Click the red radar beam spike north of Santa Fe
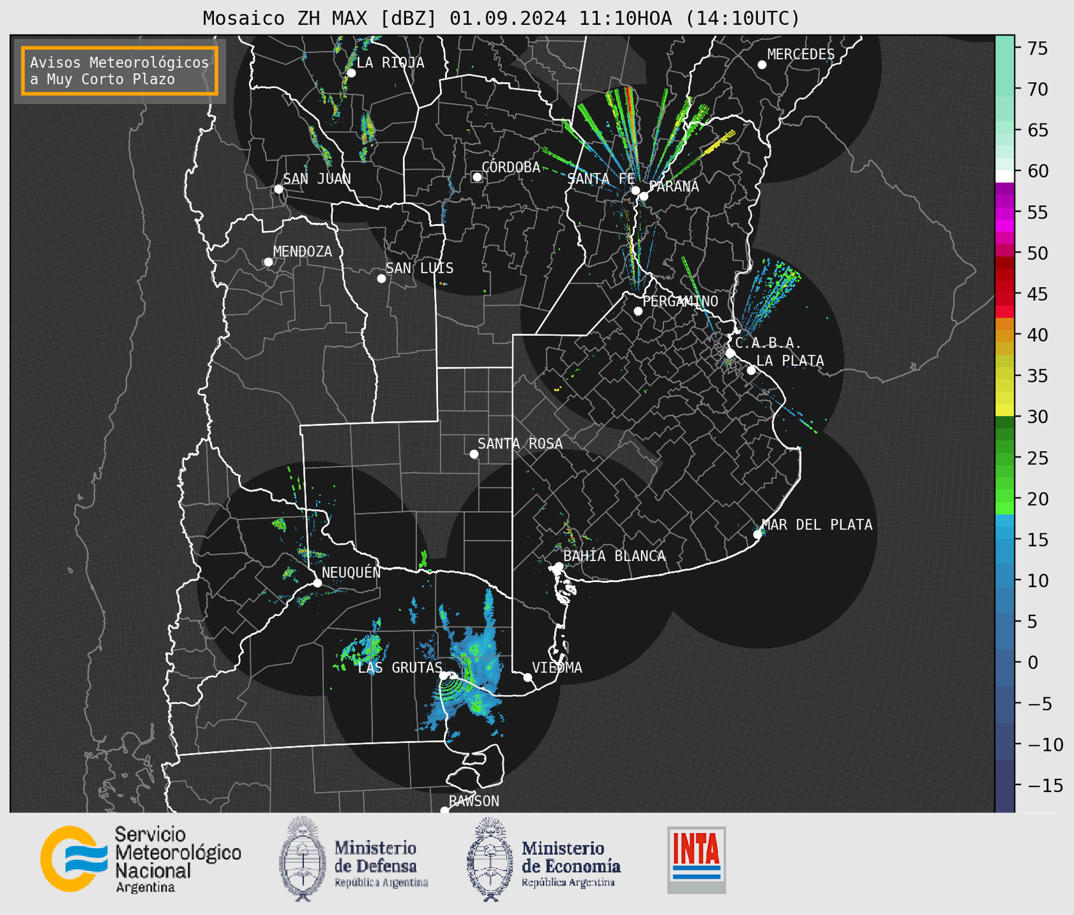This screenshot has height=915, width=1074. (x=630, y=108)
